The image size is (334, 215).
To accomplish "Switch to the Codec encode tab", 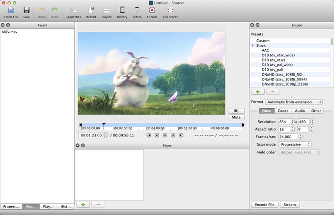I will point(283,111).
